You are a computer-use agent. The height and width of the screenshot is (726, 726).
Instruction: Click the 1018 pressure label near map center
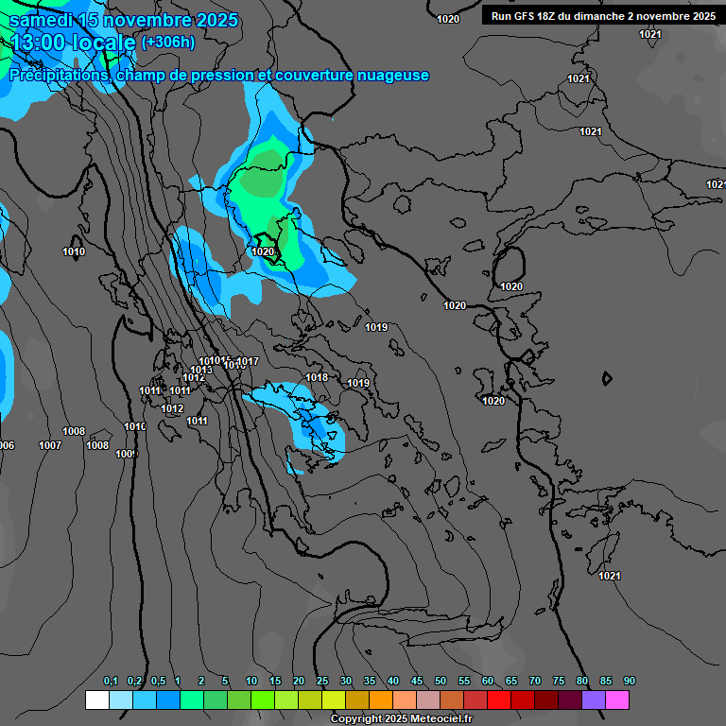(x=317, y=378)
